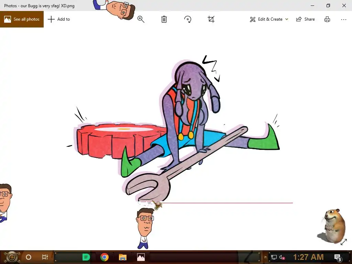The height and width of the screenshot is (264, 352).
Task: Open File Explorer from taskbar
Action: 123,257
